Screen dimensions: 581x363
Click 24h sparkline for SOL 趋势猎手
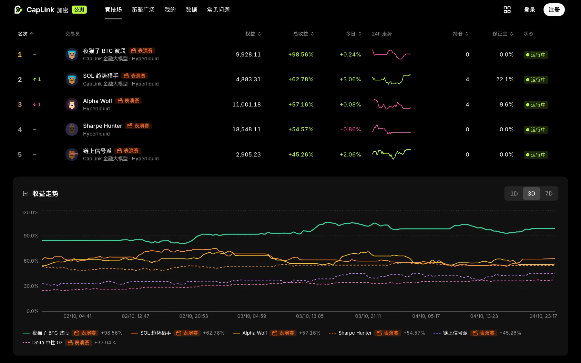click(x=391, y=79)
